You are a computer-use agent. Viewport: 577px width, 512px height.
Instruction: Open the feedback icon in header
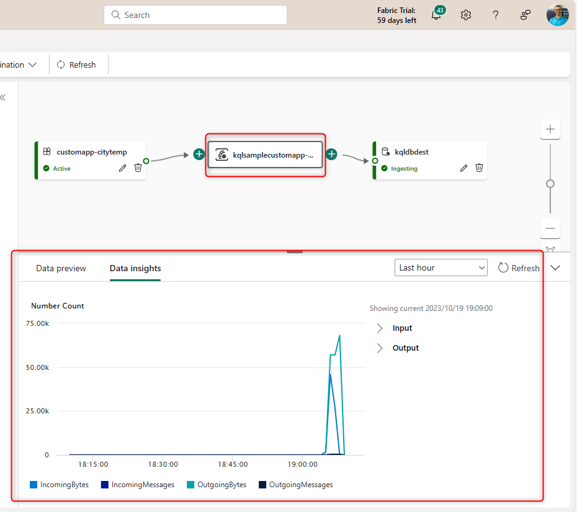[x=526, y=16]
